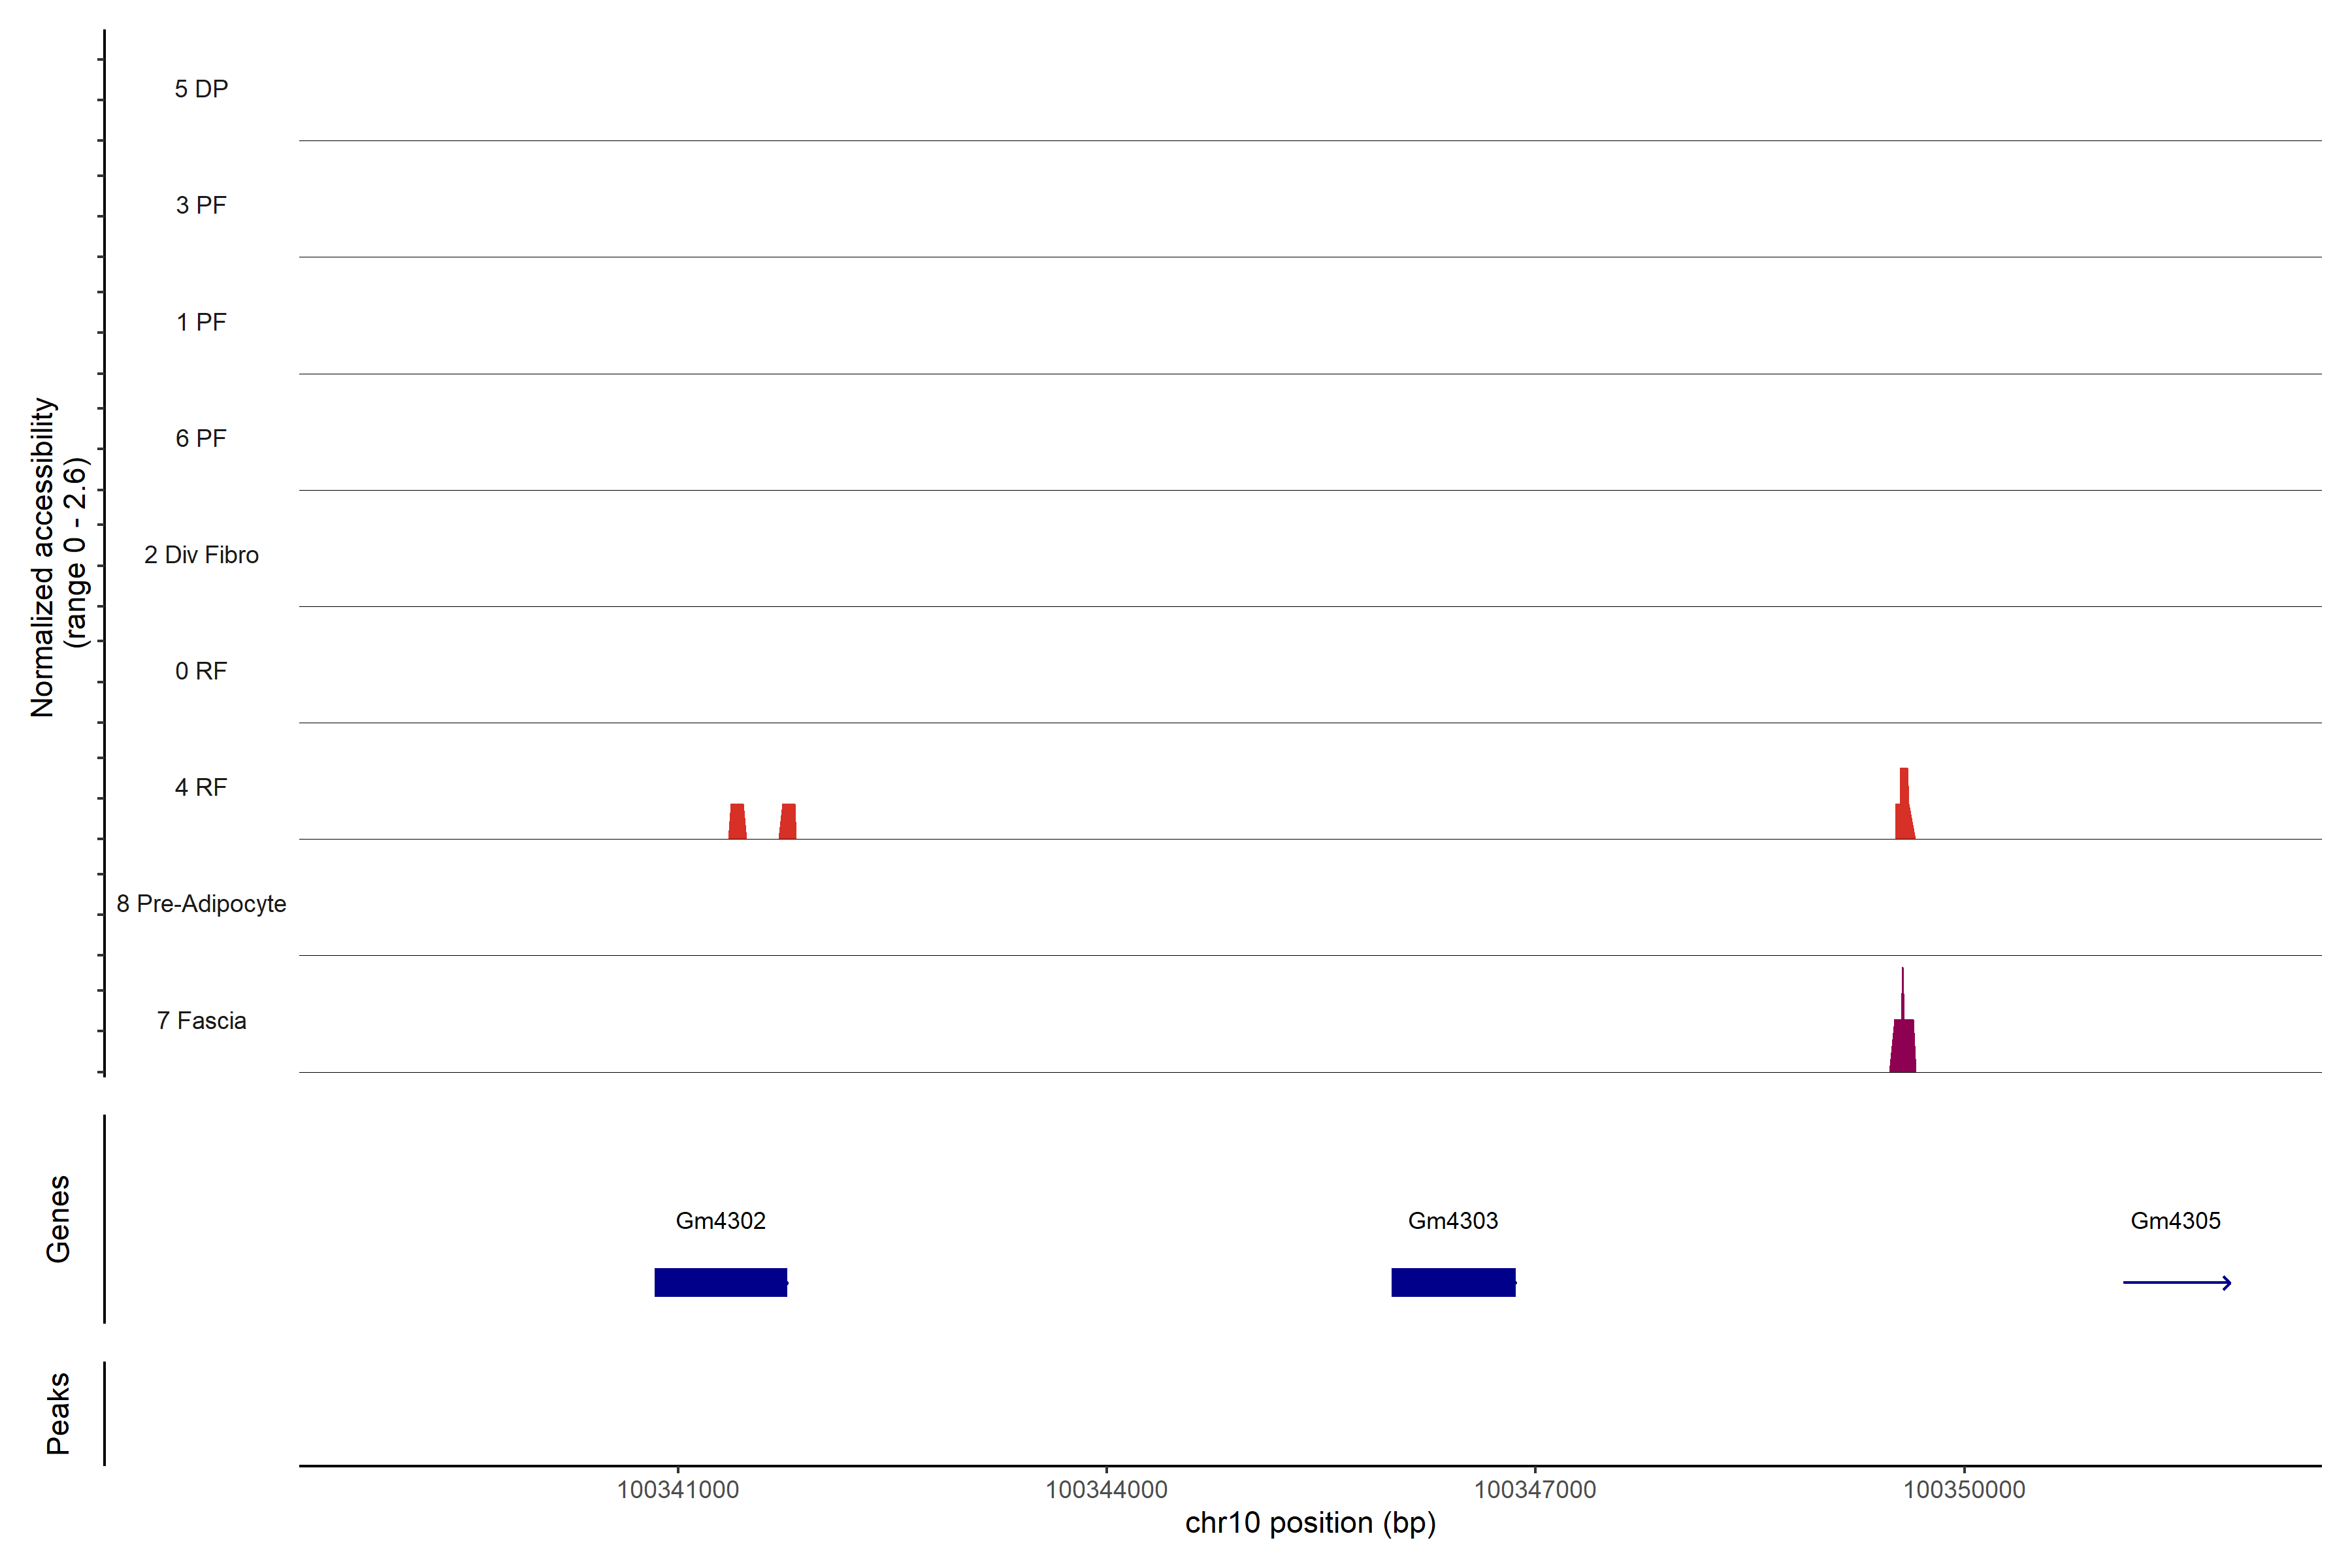Click the Gm4305 gene arrow
Viewport: 2352px width, 1568px height.
pyautogui.click(x=2176, y=1282)
